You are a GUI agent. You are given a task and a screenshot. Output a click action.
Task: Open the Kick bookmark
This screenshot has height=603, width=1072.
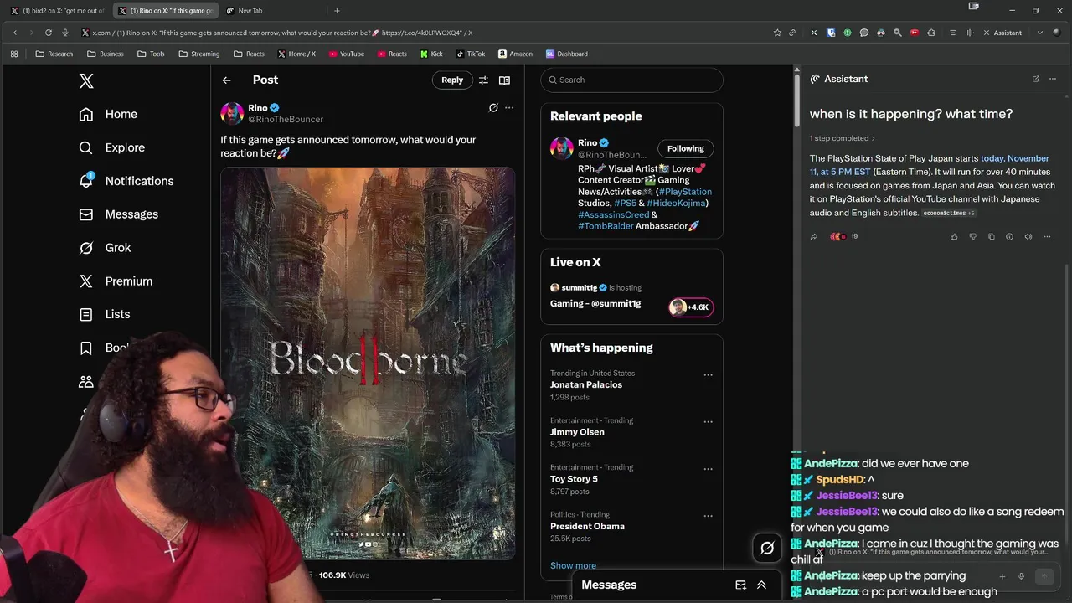click(431, 54)
